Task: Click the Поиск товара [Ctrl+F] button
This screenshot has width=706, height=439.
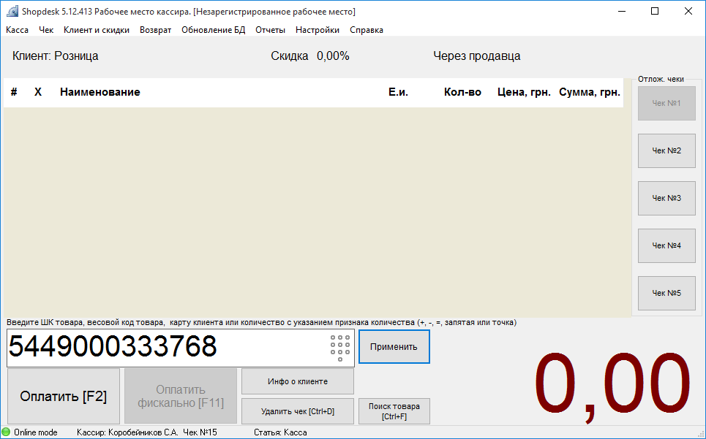Action: (394, 411)
